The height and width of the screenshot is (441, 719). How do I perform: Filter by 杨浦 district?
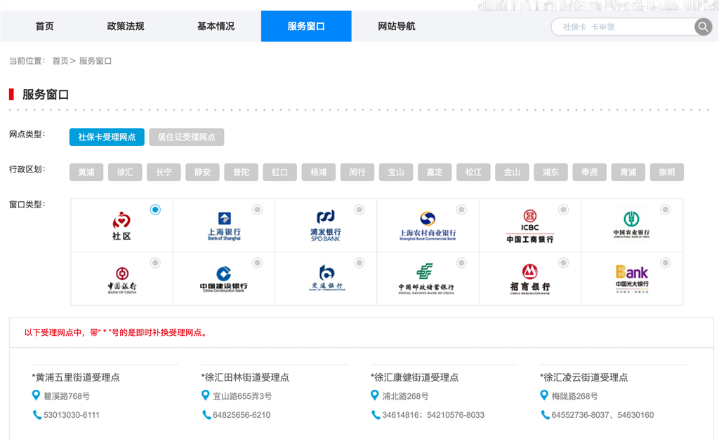pos(318,172)
